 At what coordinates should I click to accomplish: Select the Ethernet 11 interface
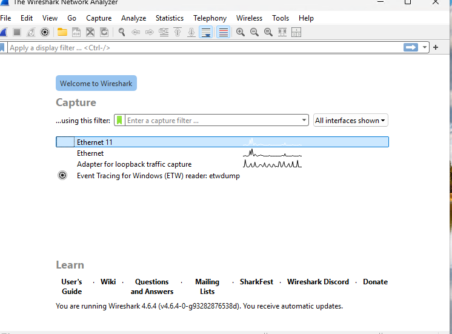222,142
